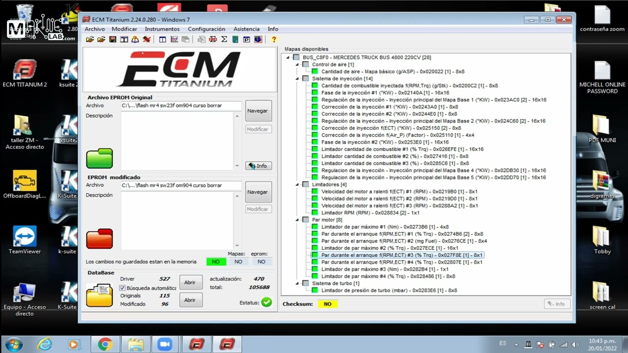Click Navegar for the original EPROM file
The image size is (628, 353).
(258, 111)
